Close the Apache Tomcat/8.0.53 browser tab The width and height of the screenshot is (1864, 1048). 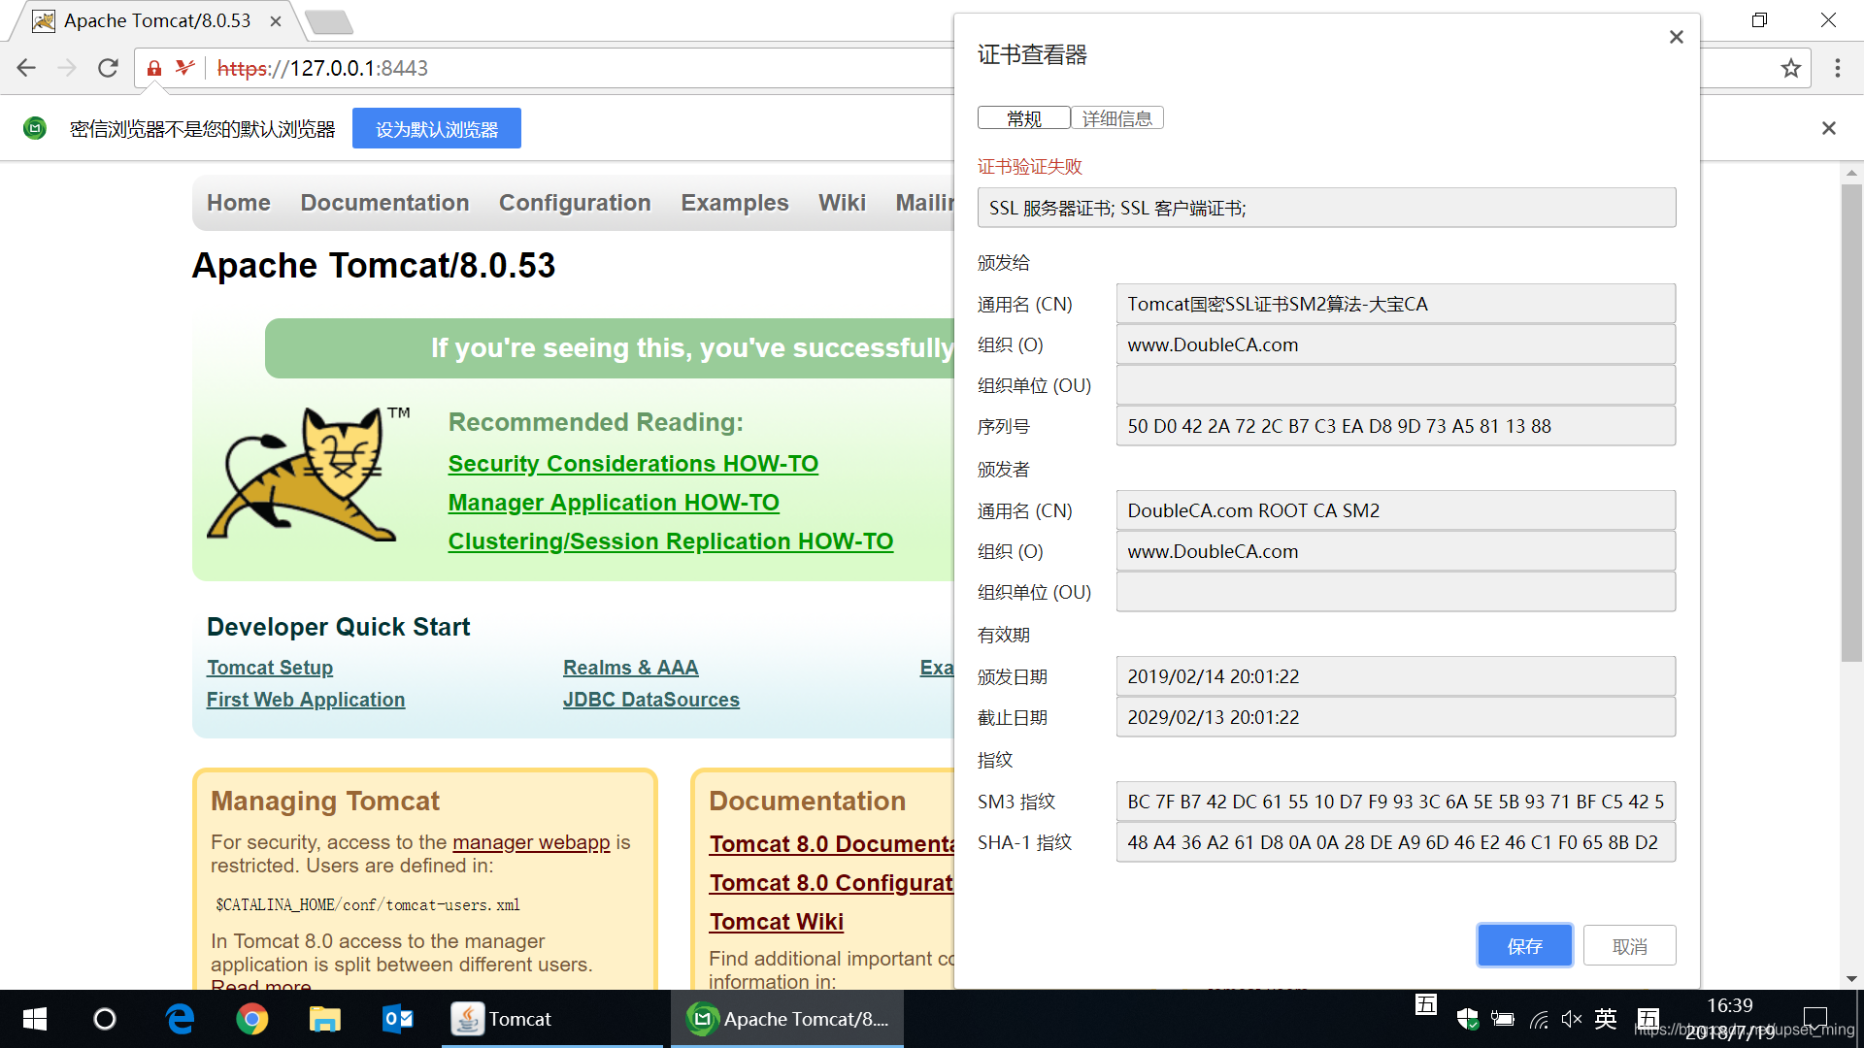click(276, 21)
